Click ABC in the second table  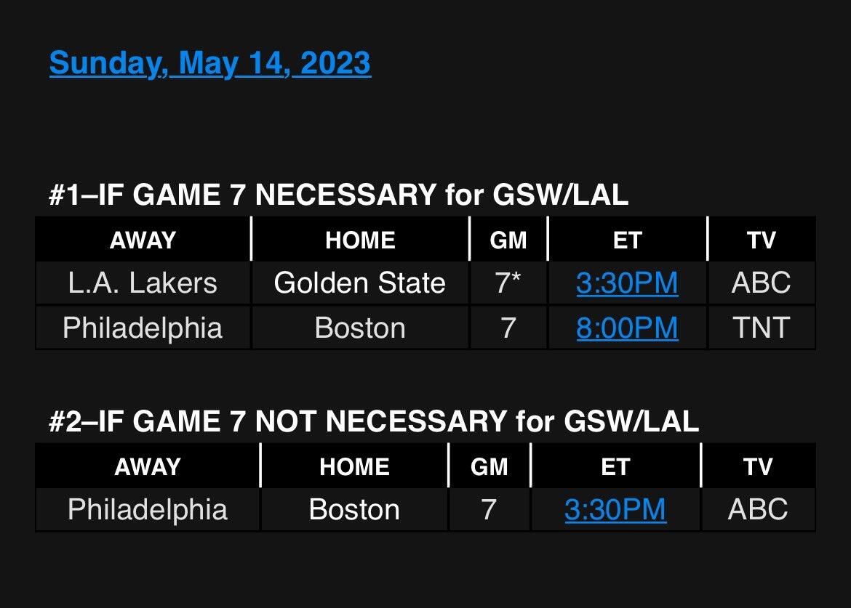[x=758, y=509]
